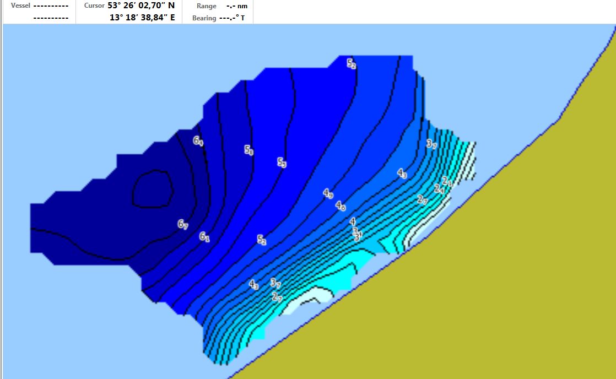Click the Vessel label in the status bar
The width and height of the screenshot is (616, 379).
pos(20,6)
